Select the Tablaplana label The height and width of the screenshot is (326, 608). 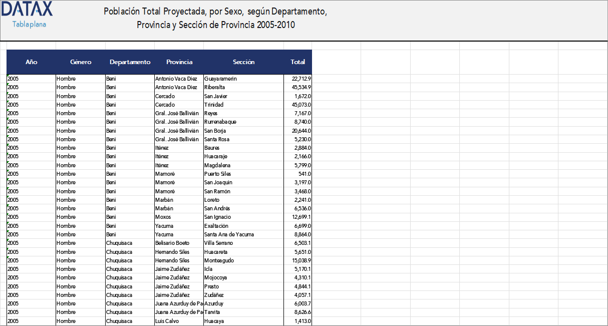(28, 23)
